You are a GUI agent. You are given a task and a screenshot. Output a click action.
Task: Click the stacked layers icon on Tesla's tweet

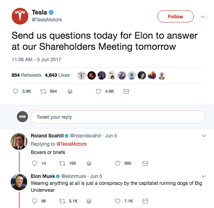click(x=70, y=91)
